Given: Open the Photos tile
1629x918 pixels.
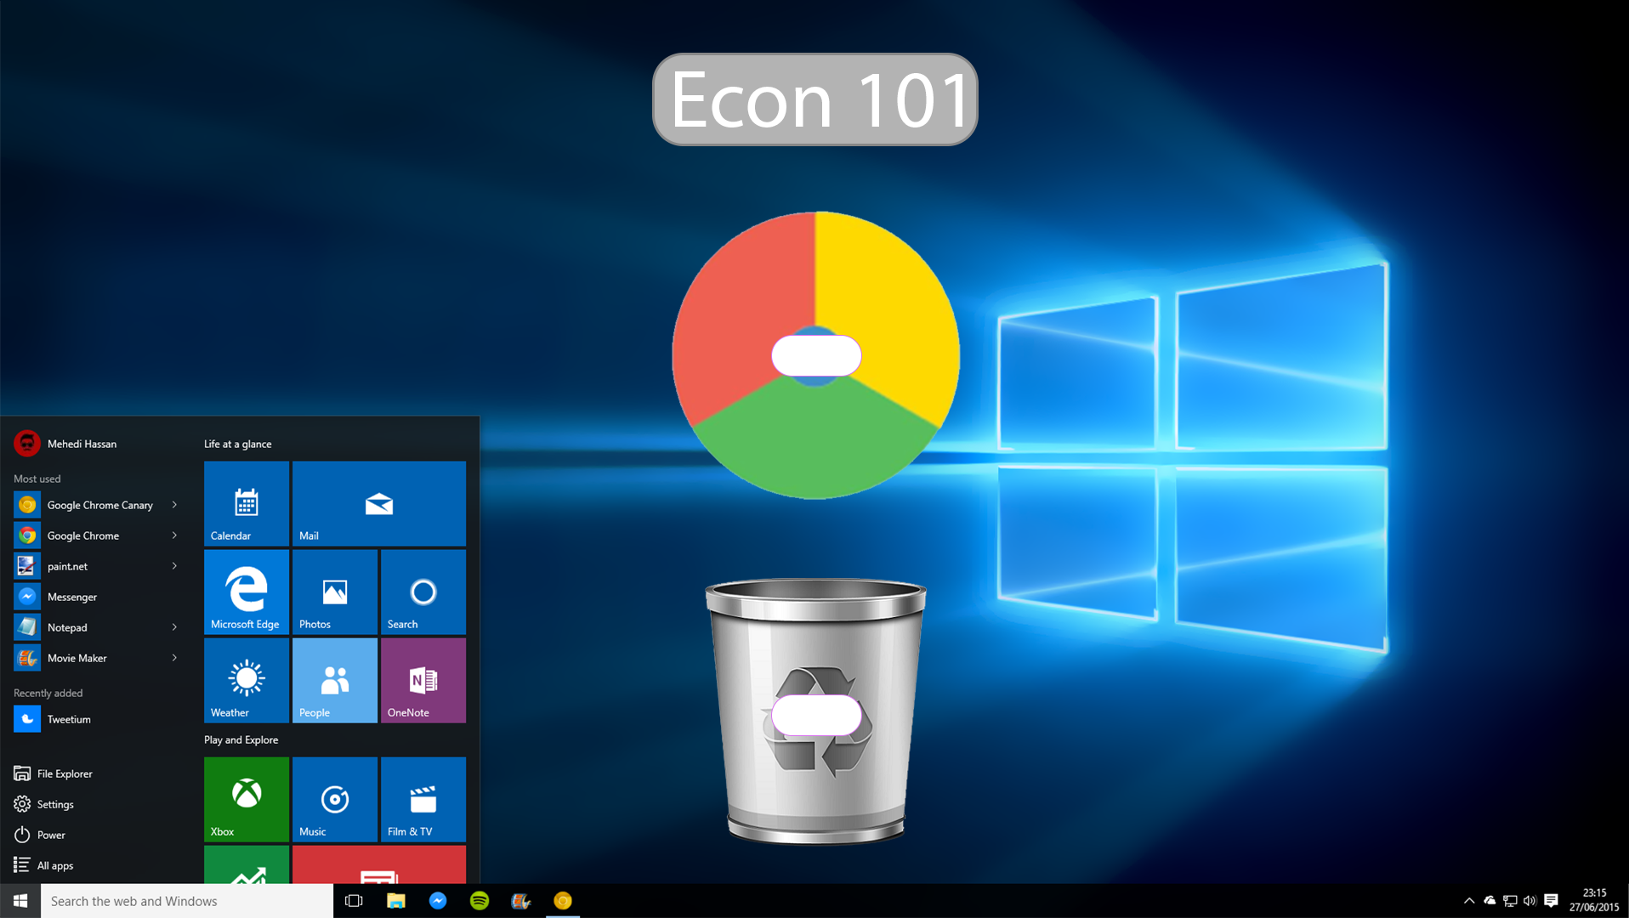Looking at the screenshot, I should [x=335, y=592].
